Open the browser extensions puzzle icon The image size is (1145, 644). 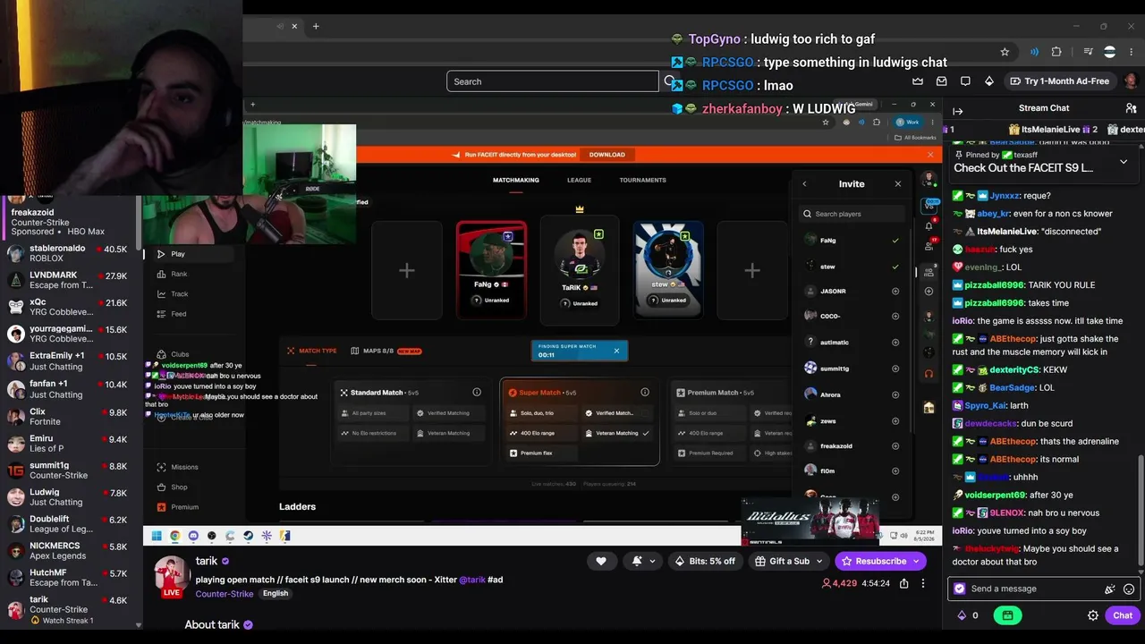[x=1056, y=52]
